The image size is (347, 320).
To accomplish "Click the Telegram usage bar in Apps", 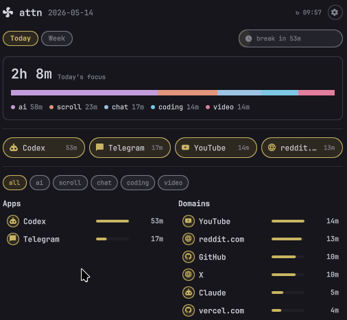I will [112, 239].
